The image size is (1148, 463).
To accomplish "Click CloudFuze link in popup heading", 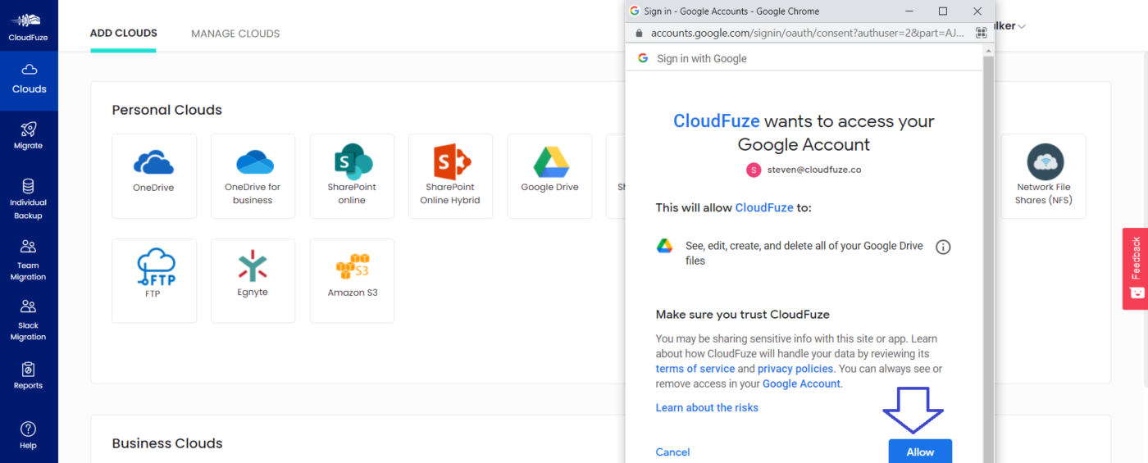I will pyautogui.click(x=717, y=121).
